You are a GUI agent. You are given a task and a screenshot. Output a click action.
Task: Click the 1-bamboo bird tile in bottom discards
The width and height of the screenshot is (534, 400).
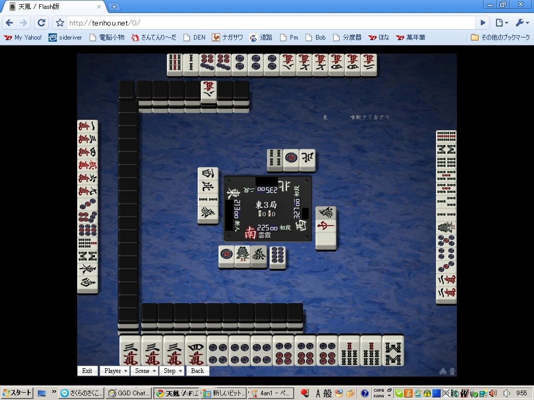pos(242,257)
